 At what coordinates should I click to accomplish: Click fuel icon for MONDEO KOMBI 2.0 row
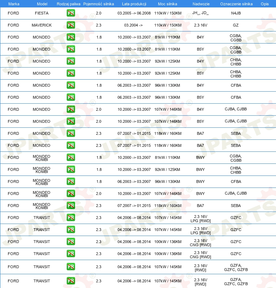click(x=71, y=194)
